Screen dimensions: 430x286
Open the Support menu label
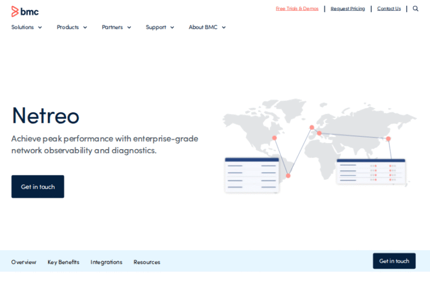[156, 27]
